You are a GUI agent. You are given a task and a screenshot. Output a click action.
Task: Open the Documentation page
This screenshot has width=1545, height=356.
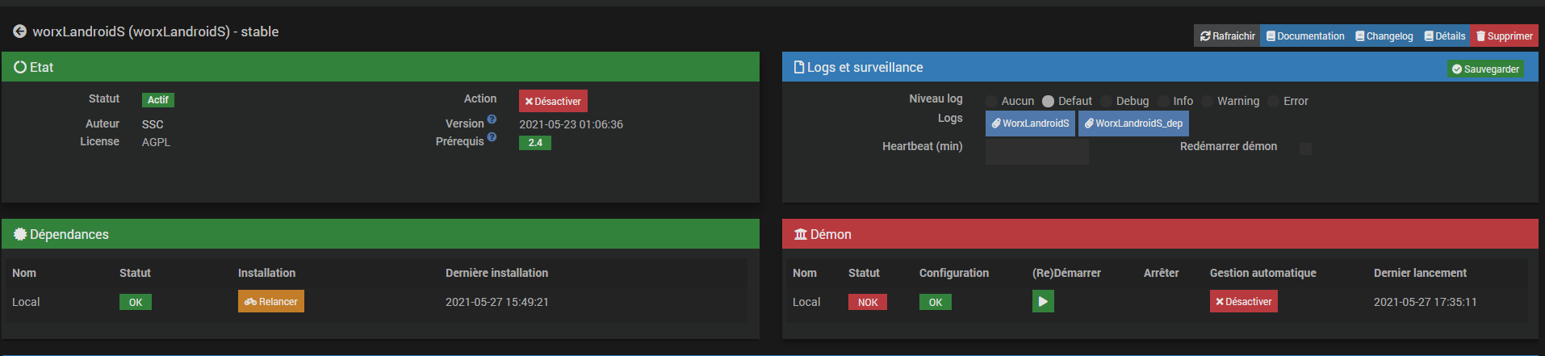[1305, 36]
